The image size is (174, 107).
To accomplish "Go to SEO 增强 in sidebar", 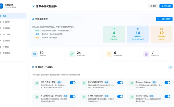I will point(6,34).
